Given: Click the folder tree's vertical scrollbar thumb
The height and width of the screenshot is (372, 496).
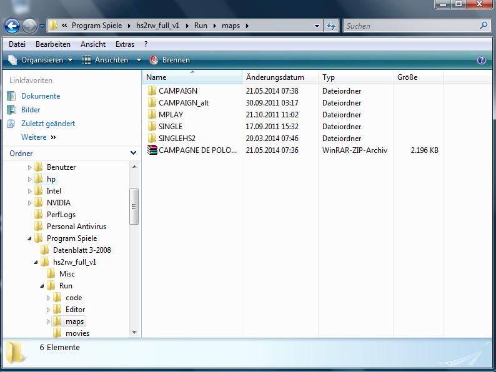Looking at the screenshot, I should pyautogui.click(x=134, y=207).
